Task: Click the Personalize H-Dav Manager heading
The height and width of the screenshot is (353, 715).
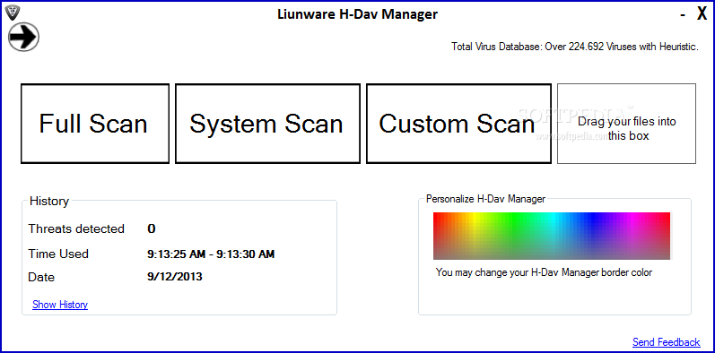Action: 485,199
